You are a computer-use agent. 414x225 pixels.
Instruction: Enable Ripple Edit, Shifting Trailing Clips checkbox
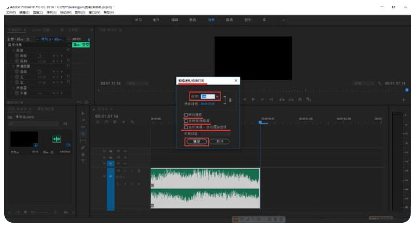(x=186, y=127)
